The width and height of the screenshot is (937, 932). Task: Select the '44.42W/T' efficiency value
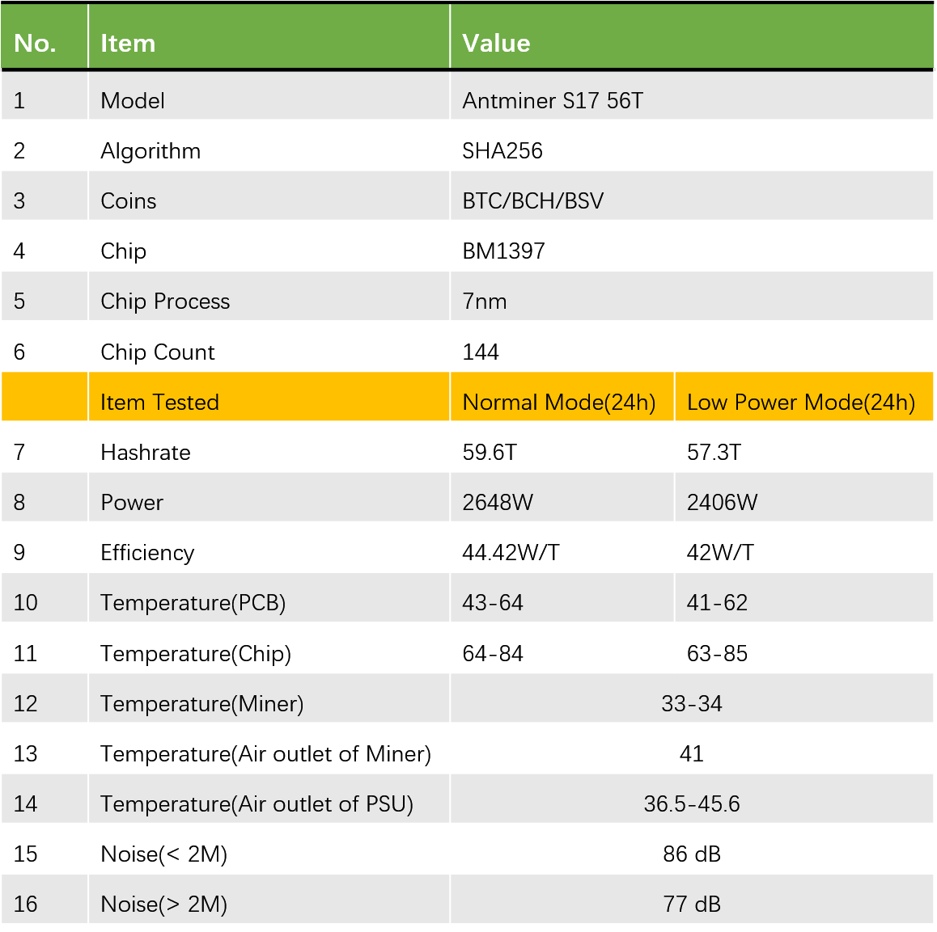(511, 553)
